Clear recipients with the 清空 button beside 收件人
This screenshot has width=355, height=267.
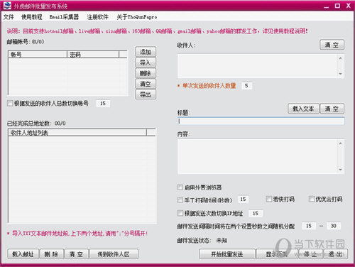coord(332,45)
